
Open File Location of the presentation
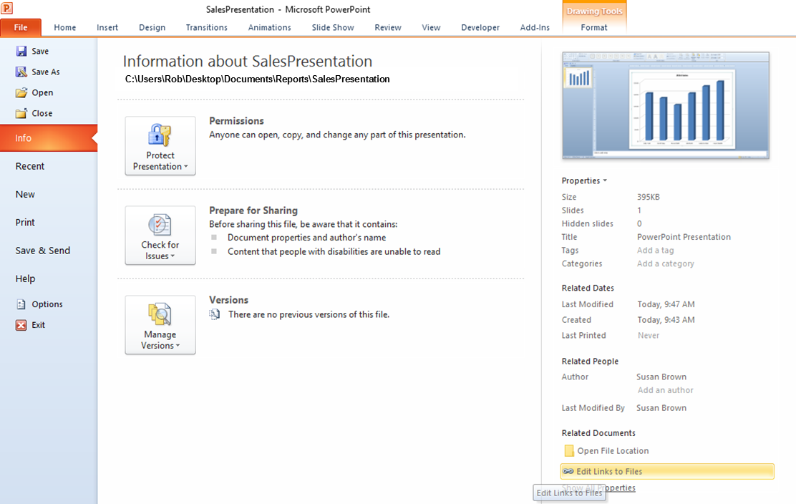614,450
